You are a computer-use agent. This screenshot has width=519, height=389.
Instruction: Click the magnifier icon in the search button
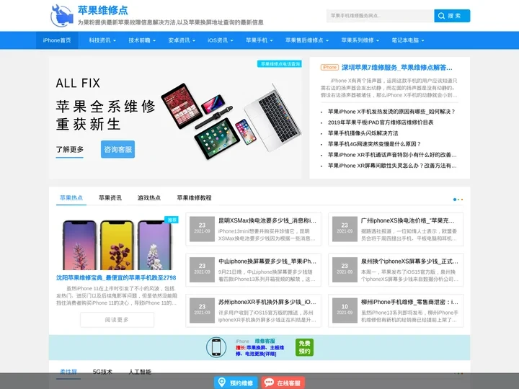pyautogui.click(x=441, y=16)
